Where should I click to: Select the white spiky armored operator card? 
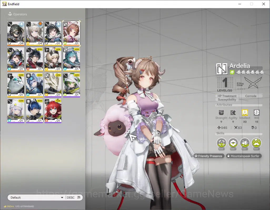tap(53, 85)
